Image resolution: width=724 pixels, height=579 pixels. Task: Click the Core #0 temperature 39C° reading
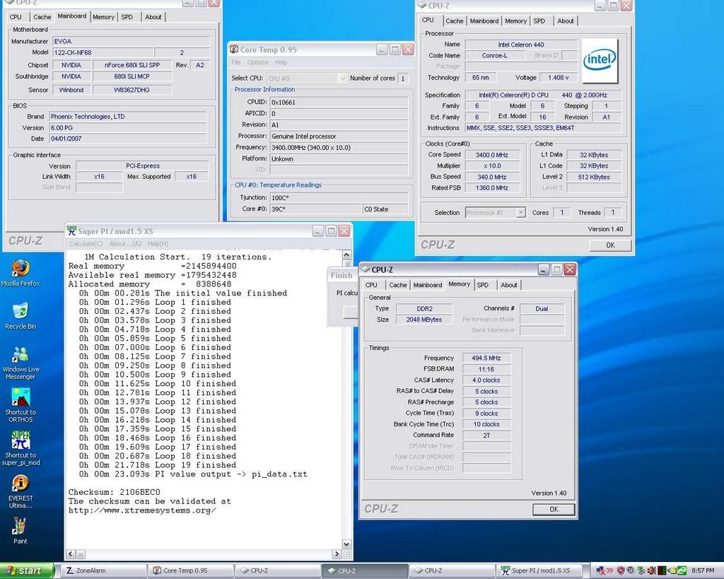point(315,209)
